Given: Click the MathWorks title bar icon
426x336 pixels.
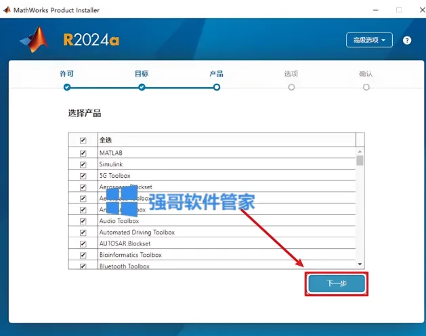Looking at the screenshot, I should click(7, 10).
